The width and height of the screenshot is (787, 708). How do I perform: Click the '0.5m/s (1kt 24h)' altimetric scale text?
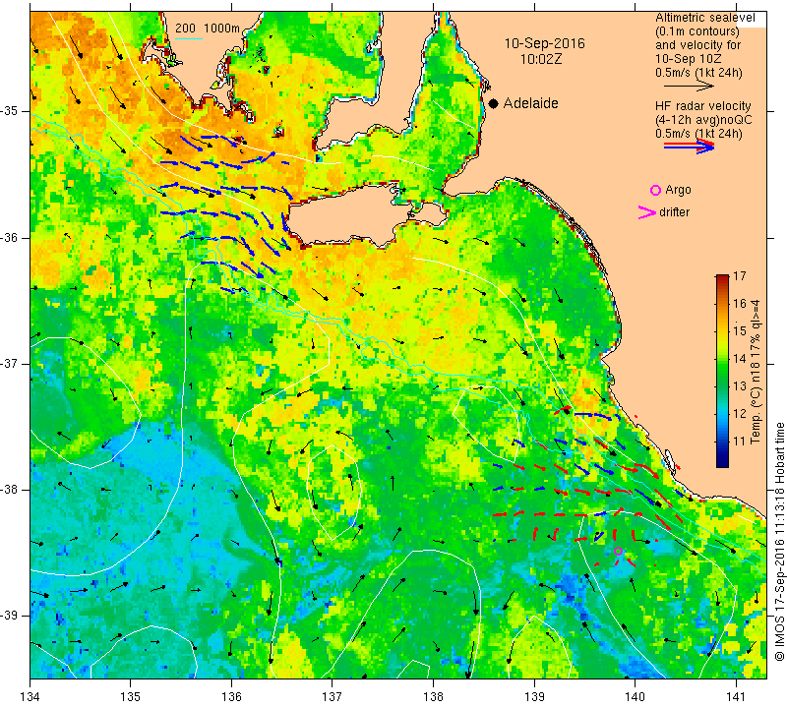(x=698, y=73)
